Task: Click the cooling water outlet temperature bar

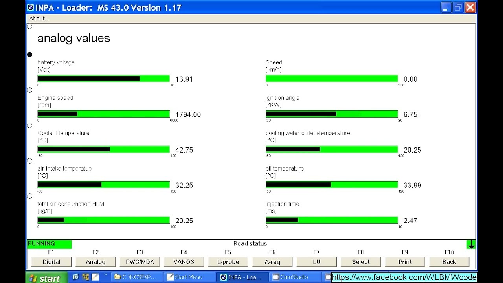Action: (332, 149)
